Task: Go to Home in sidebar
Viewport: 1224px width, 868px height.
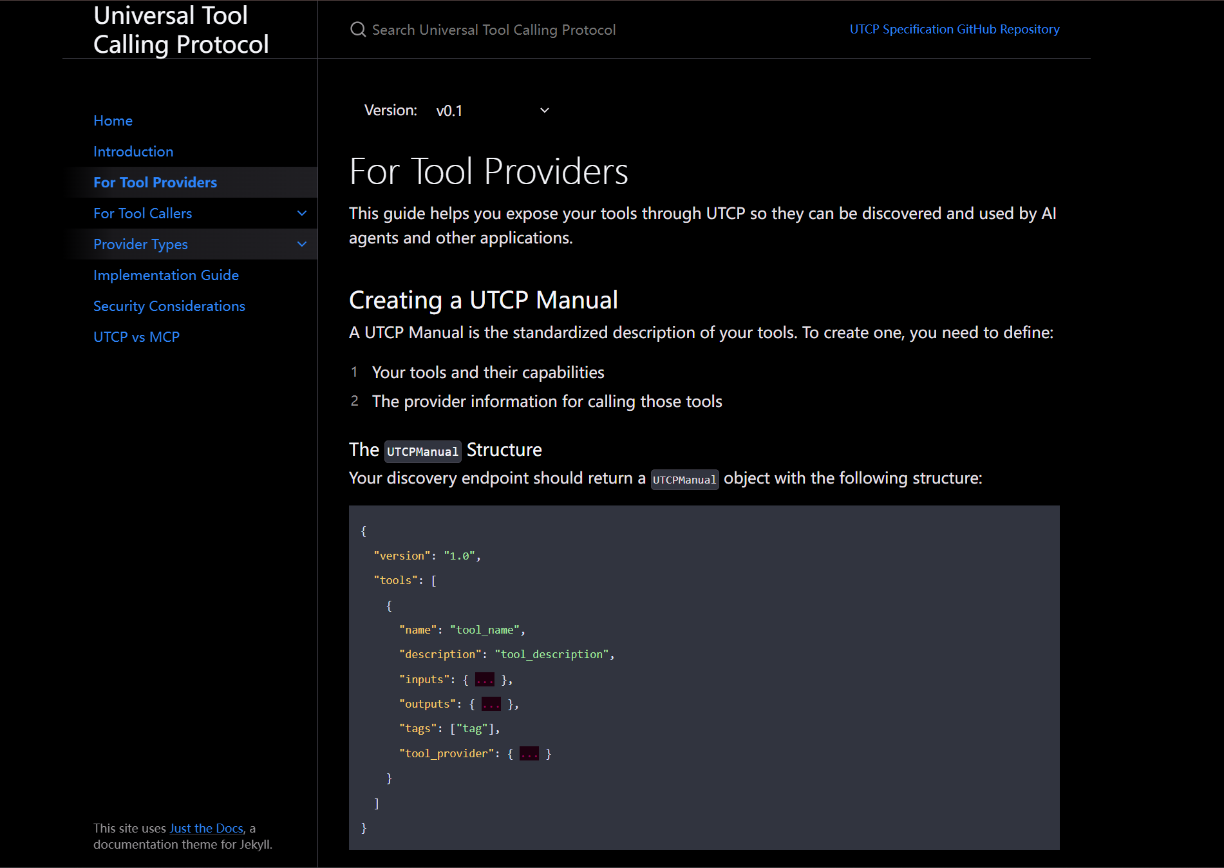Action: click(113, 120)
